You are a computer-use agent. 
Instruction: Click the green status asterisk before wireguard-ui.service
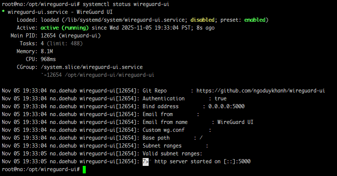[3, 12]
